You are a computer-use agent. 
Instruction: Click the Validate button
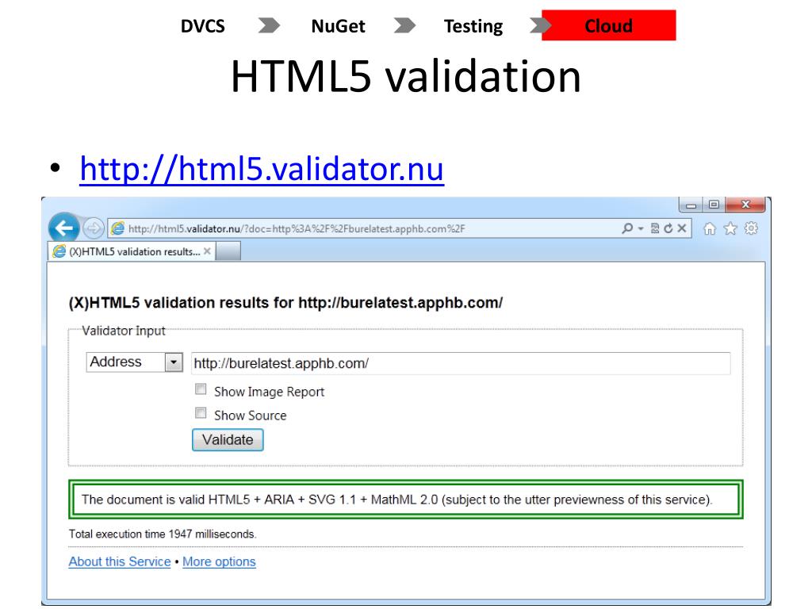[x=228, y=440]
